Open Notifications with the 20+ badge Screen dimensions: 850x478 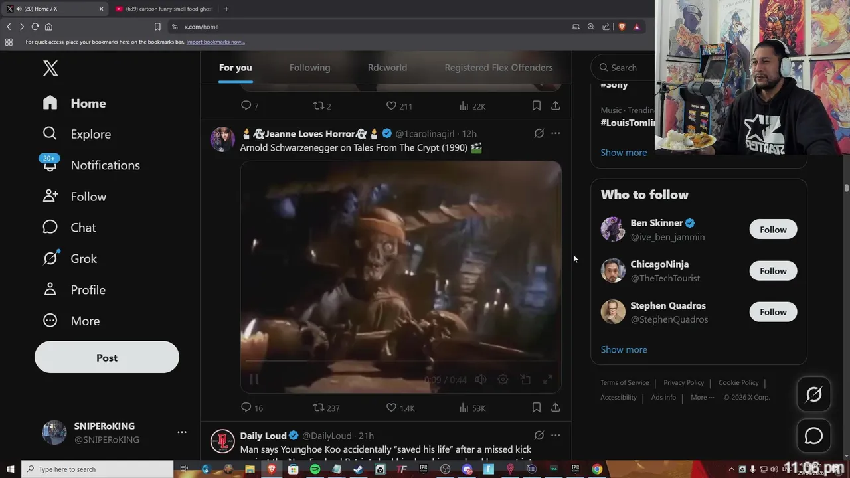tap(91, 165)
